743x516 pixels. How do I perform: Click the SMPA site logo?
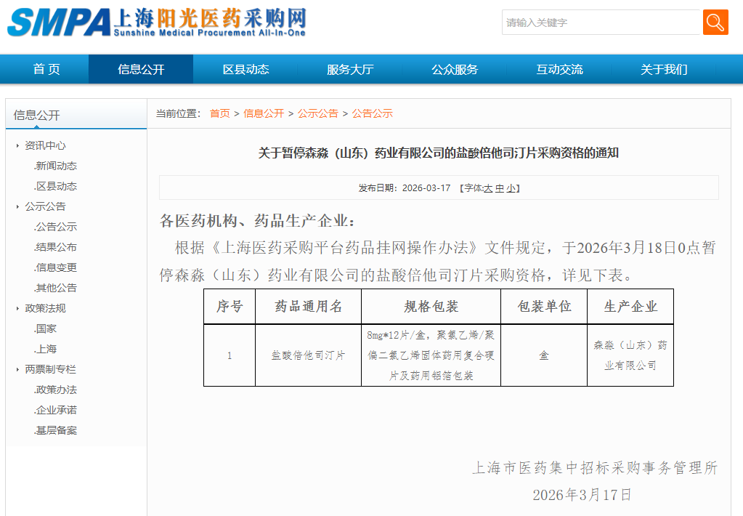(156, 23)
